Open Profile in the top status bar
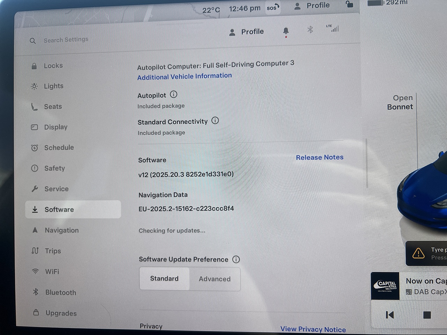Image resolution: width=447 pixels, height=335 pixels. 312,6
